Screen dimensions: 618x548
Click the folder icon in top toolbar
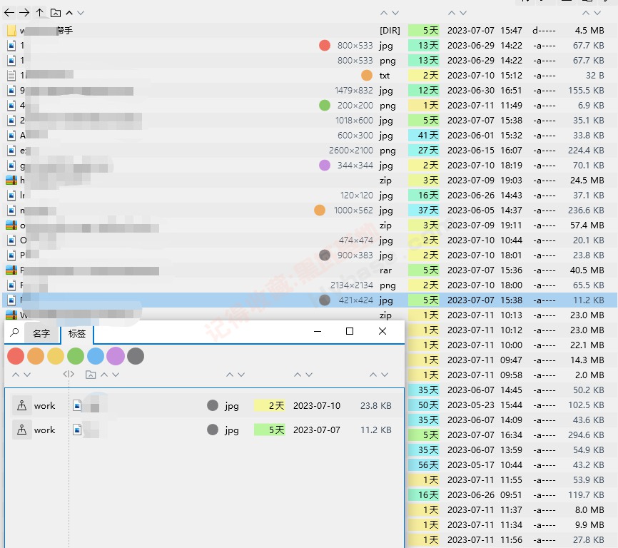56,13
